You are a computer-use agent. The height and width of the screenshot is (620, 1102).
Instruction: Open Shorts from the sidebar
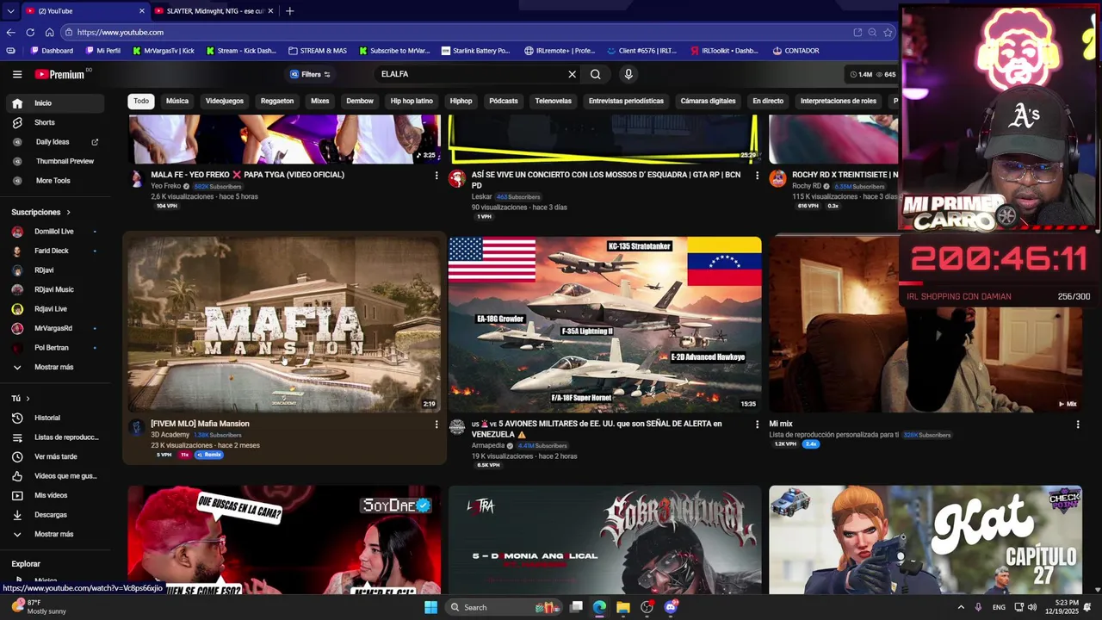pyautogui.click(x=55, y=122)
